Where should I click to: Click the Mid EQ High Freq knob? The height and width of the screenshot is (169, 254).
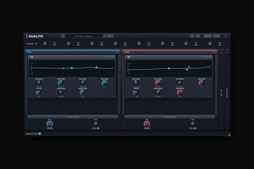[83, 92]
